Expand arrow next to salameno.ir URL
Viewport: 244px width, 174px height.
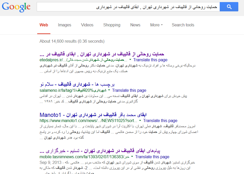click(109, 90)
